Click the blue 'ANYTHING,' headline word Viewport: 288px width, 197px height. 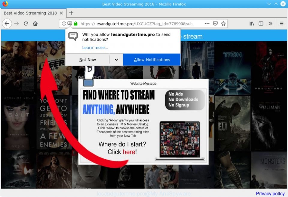coord(99,109)
